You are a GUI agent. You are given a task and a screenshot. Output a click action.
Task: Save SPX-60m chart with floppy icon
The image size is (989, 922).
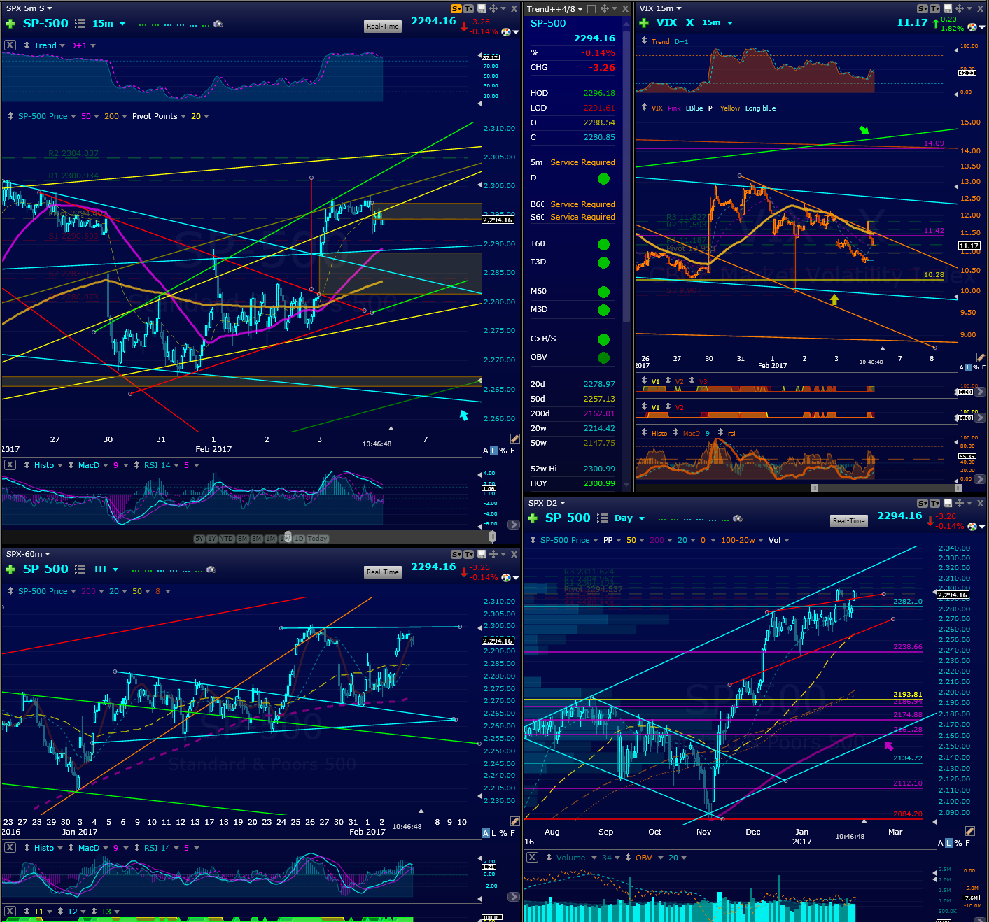[x=482, y=554]
